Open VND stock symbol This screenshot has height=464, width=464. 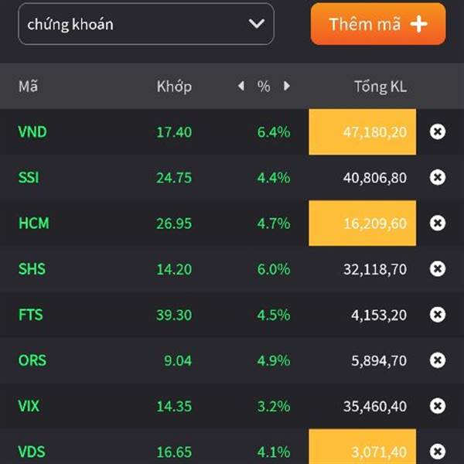32,131
